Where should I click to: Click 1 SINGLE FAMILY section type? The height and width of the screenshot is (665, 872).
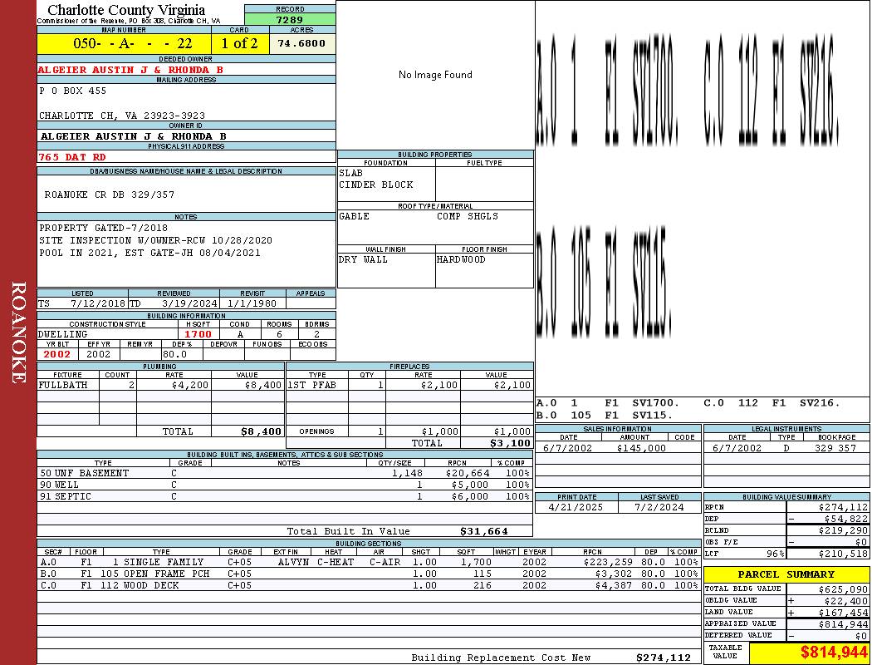(x=158, y=563)
